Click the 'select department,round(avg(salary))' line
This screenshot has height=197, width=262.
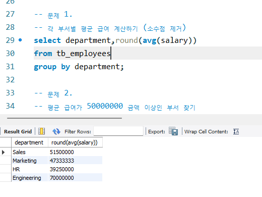[115, 40]
